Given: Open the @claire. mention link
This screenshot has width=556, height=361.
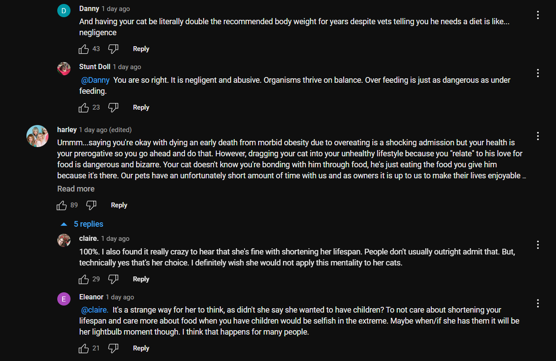Looking at the screenshot, I should pyautogui.click(x=95, y=310).
